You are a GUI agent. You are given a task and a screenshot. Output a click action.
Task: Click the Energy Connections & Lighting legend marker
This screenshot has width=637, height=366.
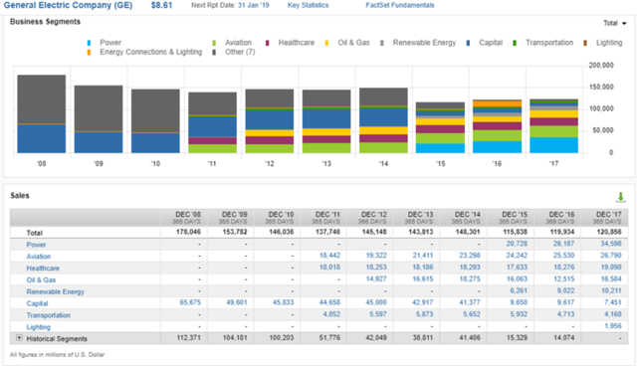89,53
